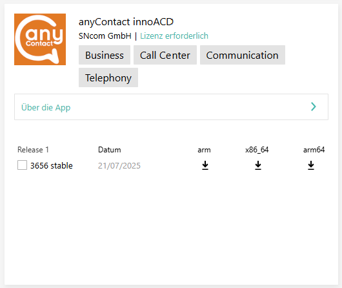Click the 3656 stable version label
The width and height of the screenshot is (342, 288).
tap(52, 166)
